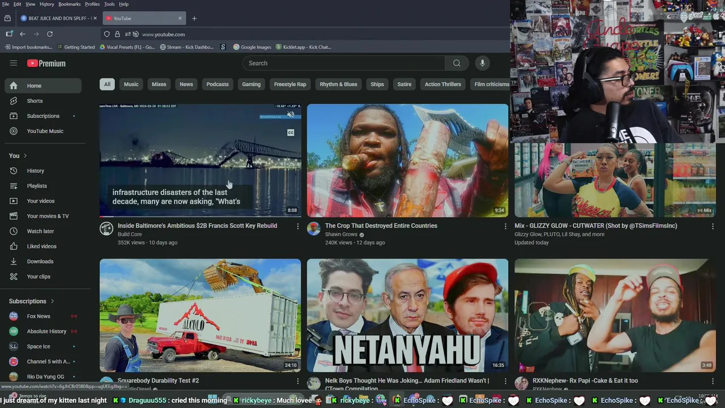Viewport: 725px width, 408px height.
Task: Open the browser File menu
Action: 6,4
